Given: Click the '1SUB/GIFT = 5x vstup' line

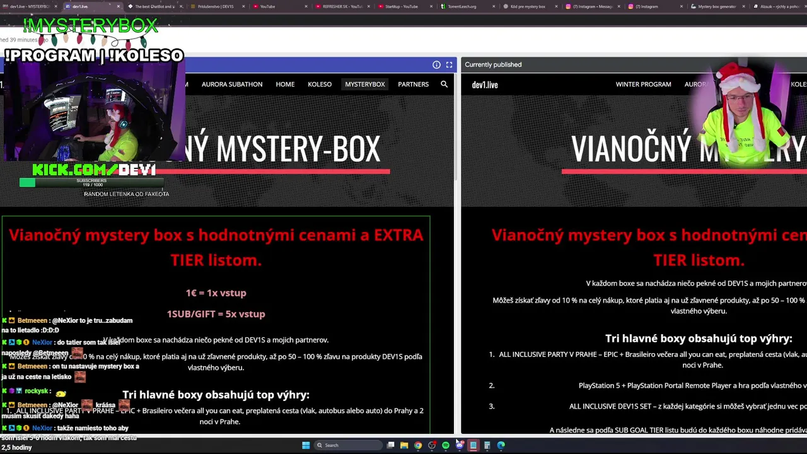Looking at the screenshot, I should tap(216, 313).
